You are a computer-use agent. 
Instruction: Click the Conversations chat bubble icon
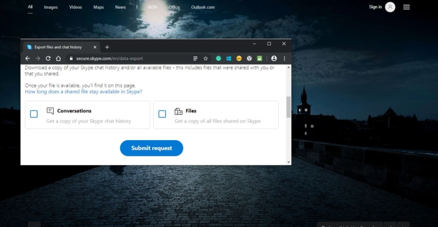coord(50,111)
